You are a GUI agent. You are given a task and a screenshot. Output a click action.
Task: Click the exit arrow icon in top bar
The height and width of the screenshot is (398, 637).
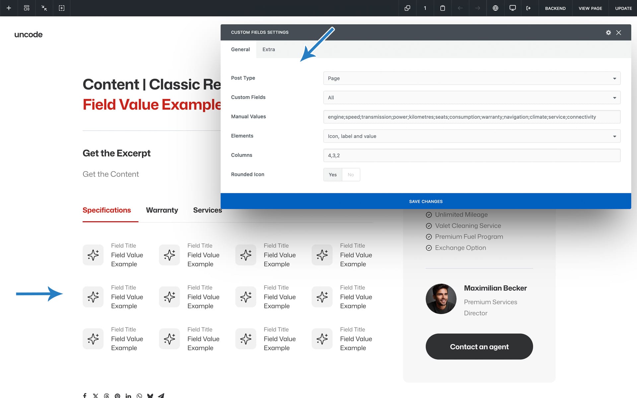(529, 8)
